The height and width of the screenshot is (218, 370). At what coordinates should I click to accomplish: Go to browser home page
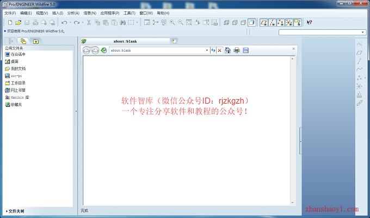(x=227, y=50)
